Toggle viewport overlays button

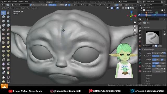[x=117, y=8]
